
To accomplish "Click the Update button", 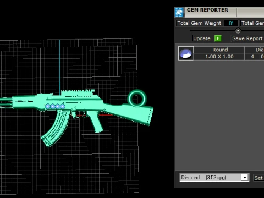I will click(202, 38).
